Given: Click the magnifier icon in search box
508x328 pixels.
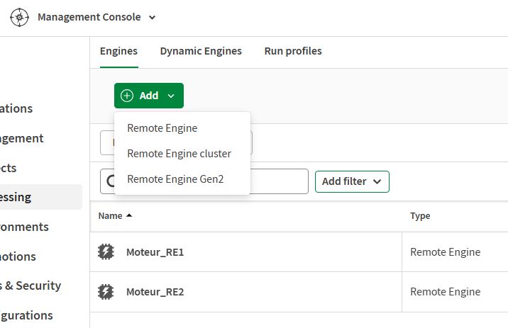Looking at the screenshot, I should [111, 181].
